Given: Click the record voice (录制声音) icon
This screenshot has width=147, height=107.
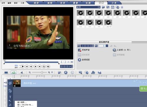Looking at the screenshot, I should point(79,50).
